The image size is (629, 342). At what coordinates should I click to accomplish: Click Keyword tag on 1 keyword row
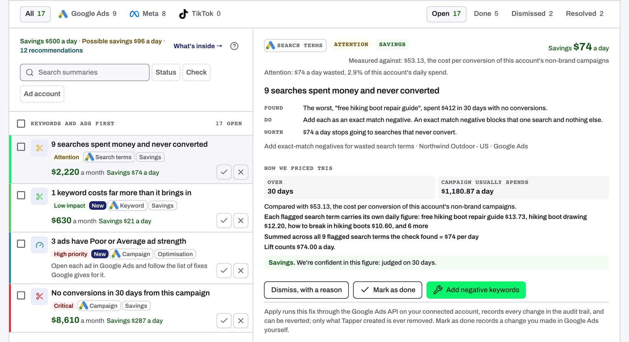(x=127, y=206)
